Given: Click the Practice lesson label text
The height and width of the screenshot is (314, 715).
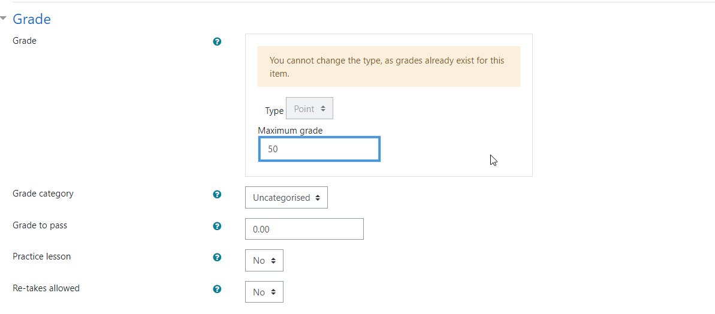Looking at the screenshot, I should point(41,256).
